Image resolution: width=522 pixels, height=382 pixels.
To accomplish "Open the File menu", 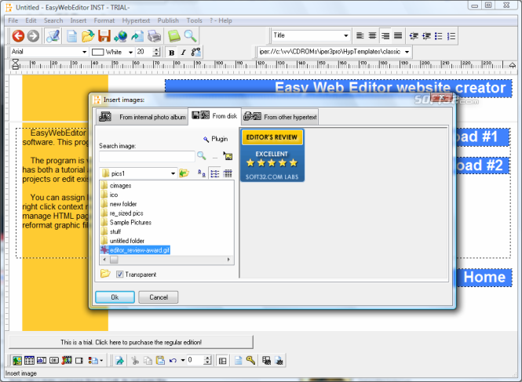I will pyautogui.click(x=13, y=20).
